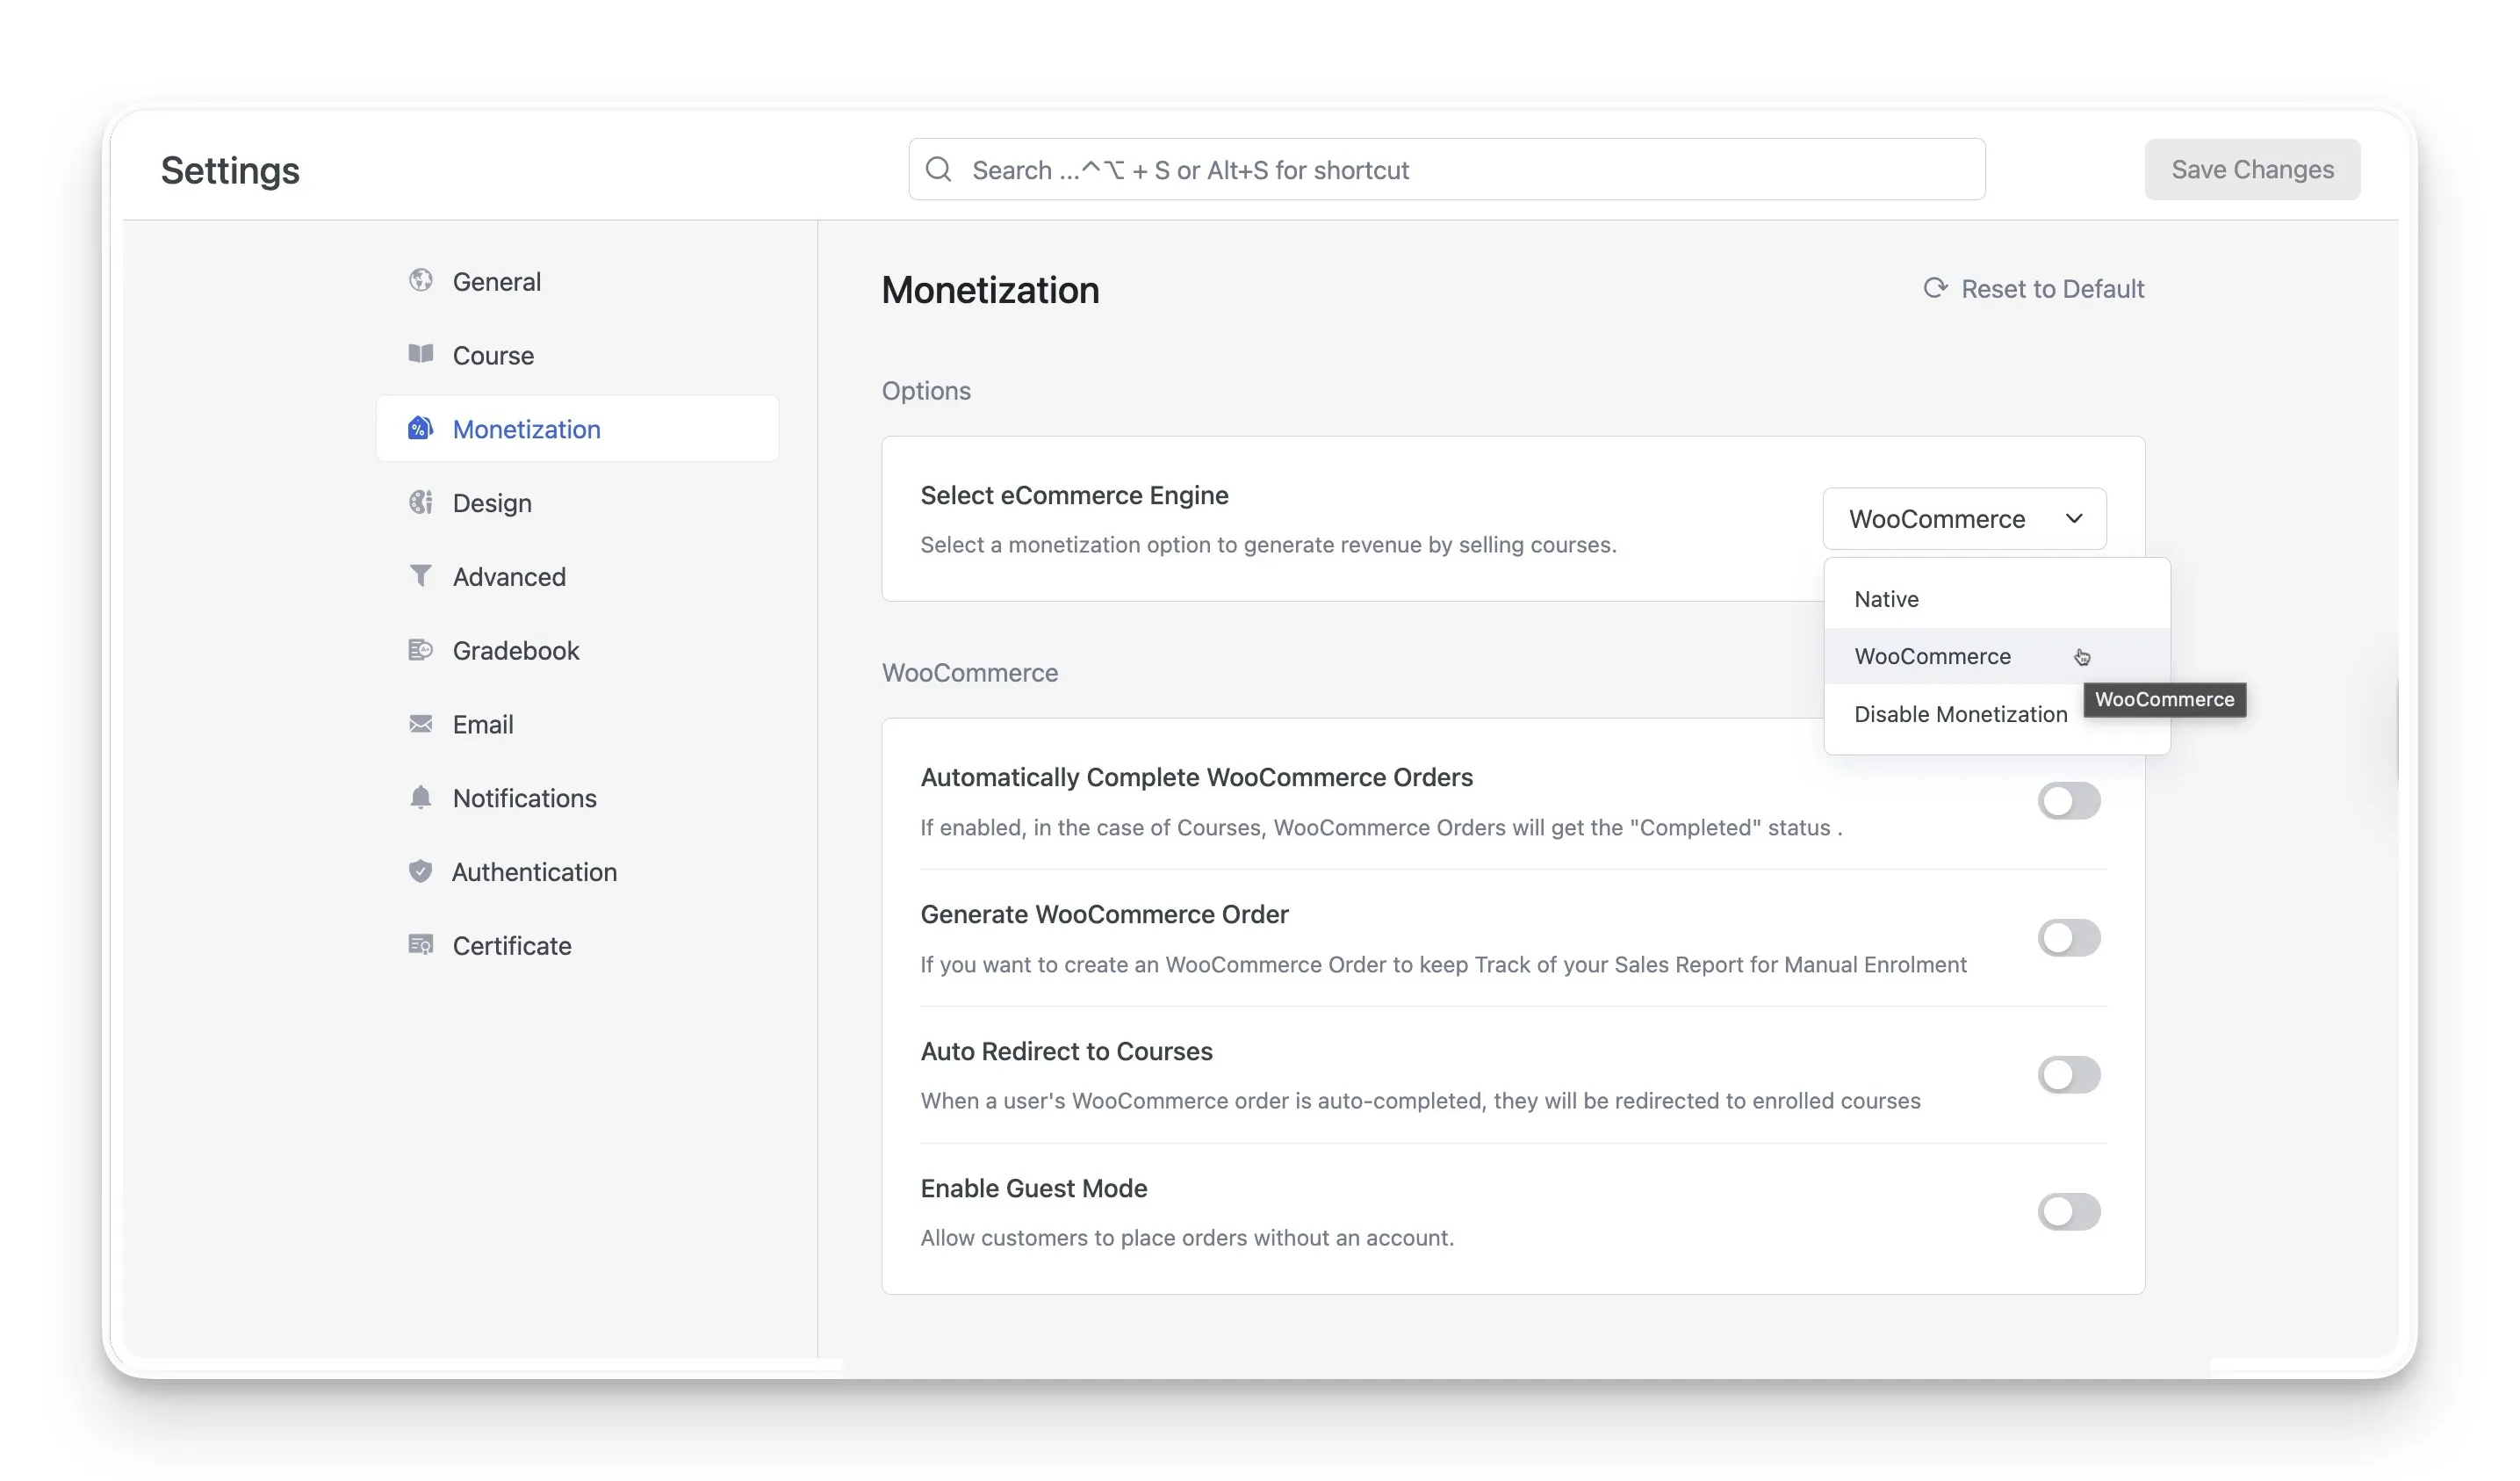
Task: Go to Gradebook settings
Action: tap(577, 650)
